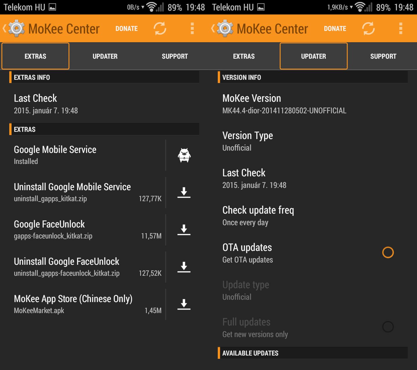Tap AVAILABLE UPDATES section header
The height and width of the screenshot is (370, 417).
pyautogui.click(x=313, y=353)
